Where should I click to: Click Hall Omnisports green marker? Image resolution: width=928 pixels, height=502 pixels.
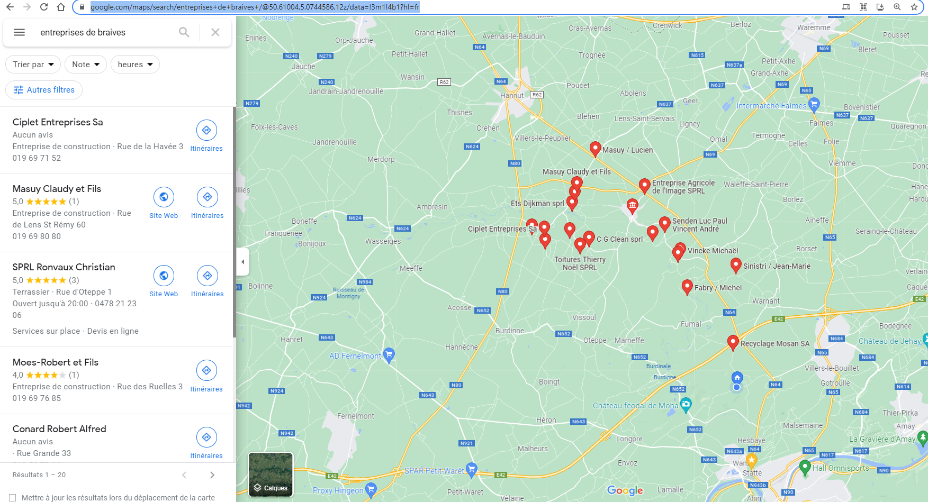click(805, 468)
